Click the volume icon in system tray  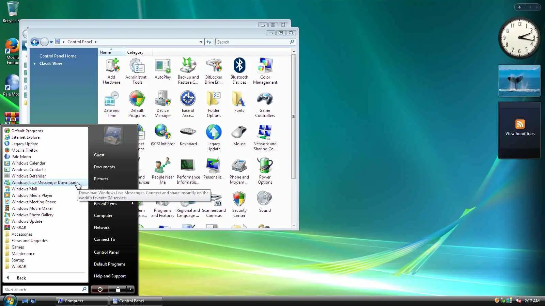click(518, 301)
